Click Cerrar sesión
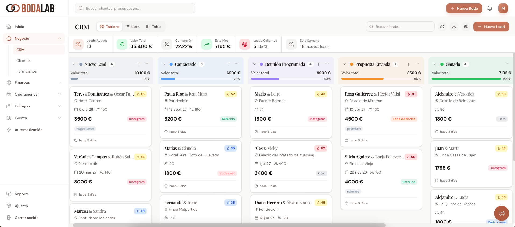This screenshot has height=227, width=515. [x=34, y=218]
